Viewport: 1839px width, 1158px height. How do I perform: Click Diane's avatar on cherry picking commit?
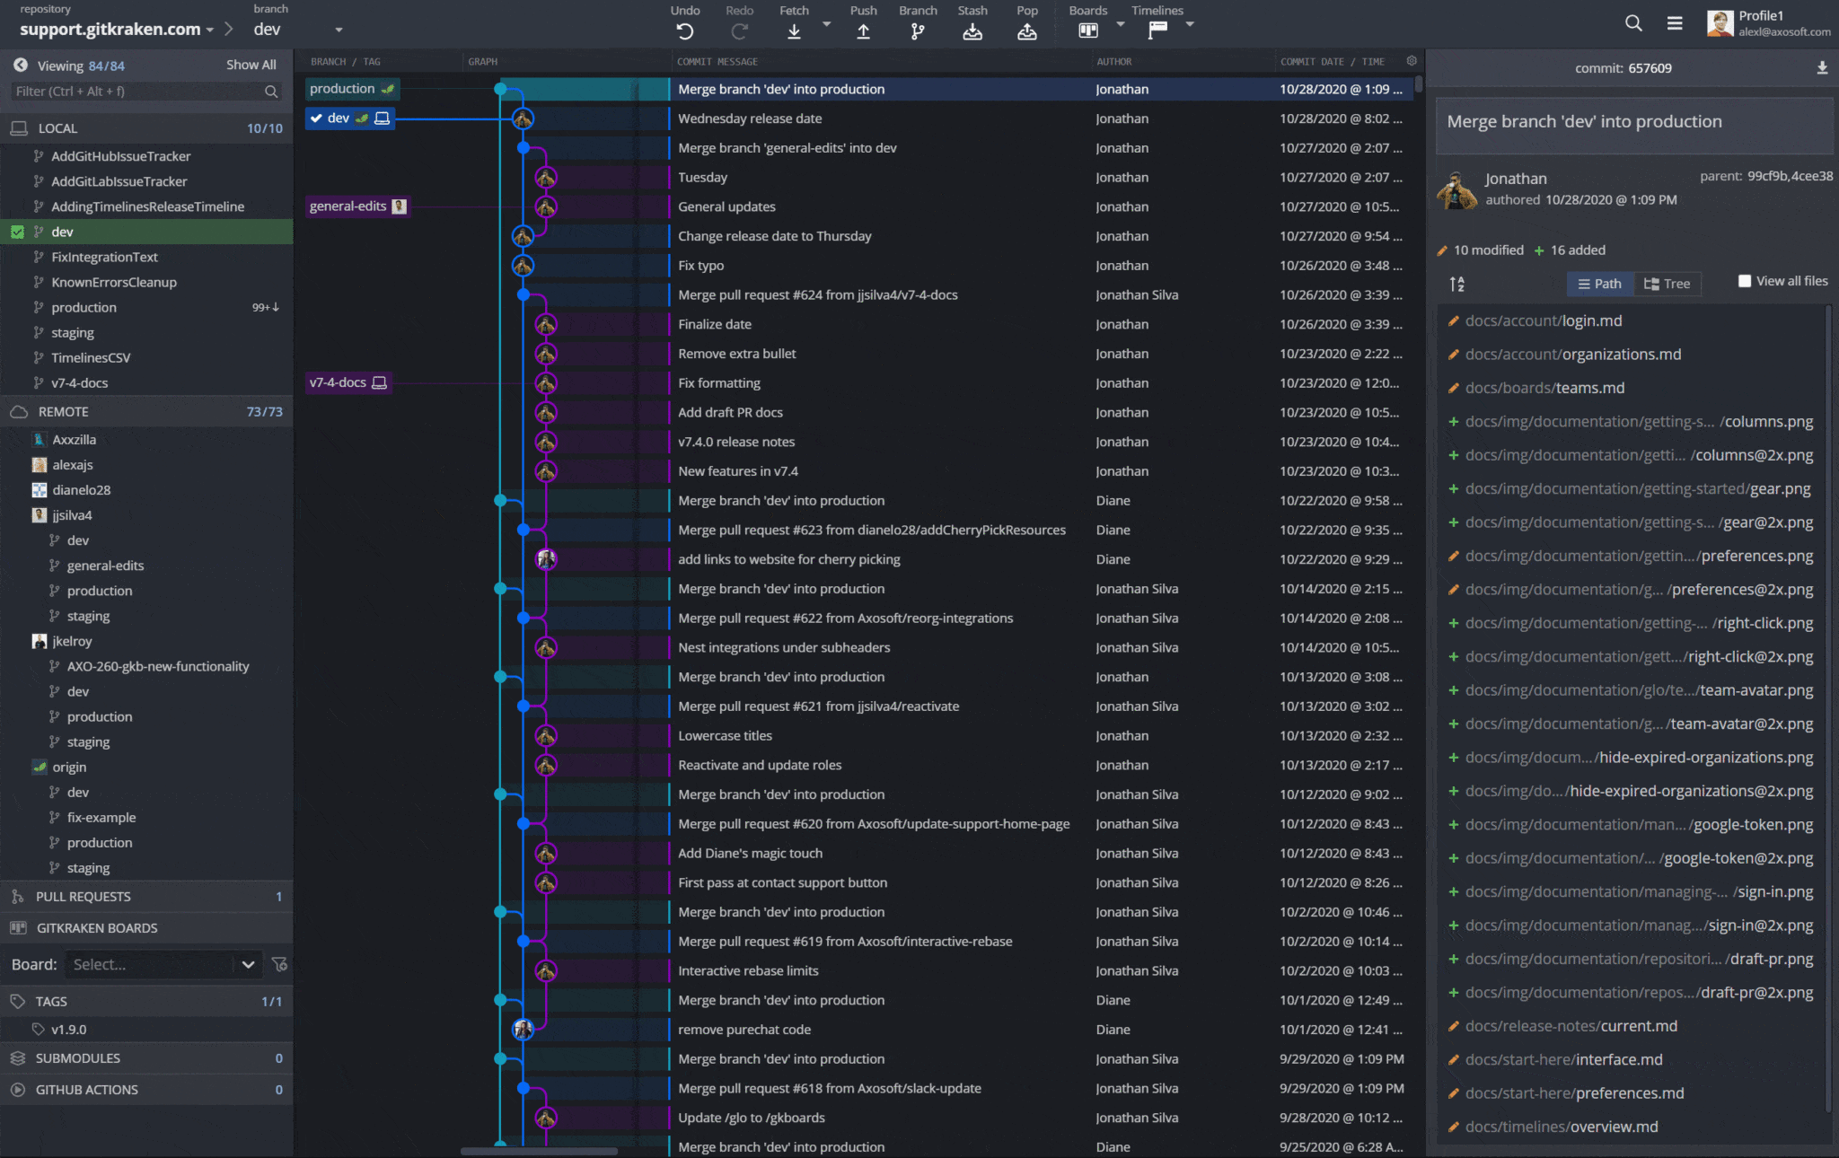click(x=546, y=559)
